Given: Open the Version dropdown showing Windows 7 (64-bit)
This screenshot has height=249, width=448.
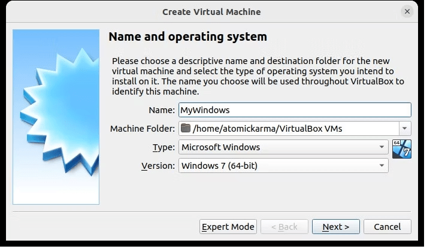Looking at the screenshot, I should tap(283, 166).
